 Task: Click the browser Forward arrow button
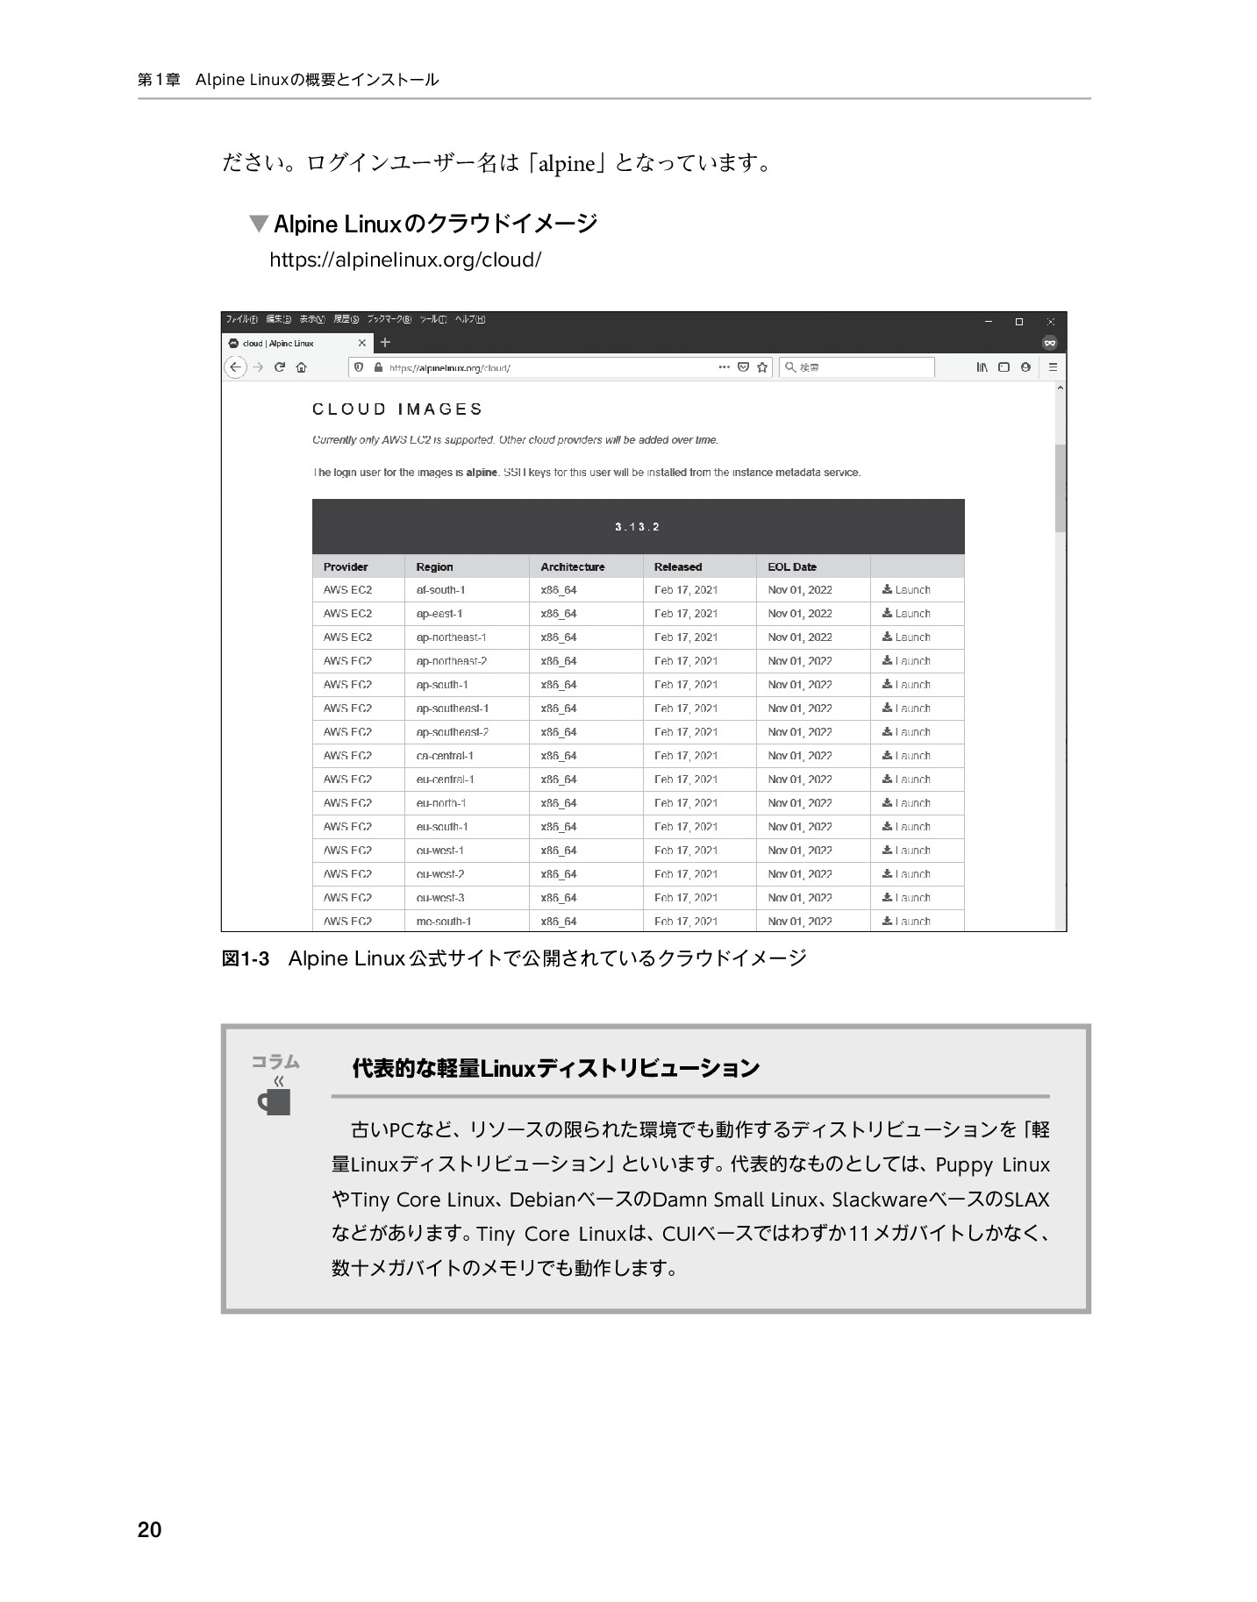click(x=258, y=367)
